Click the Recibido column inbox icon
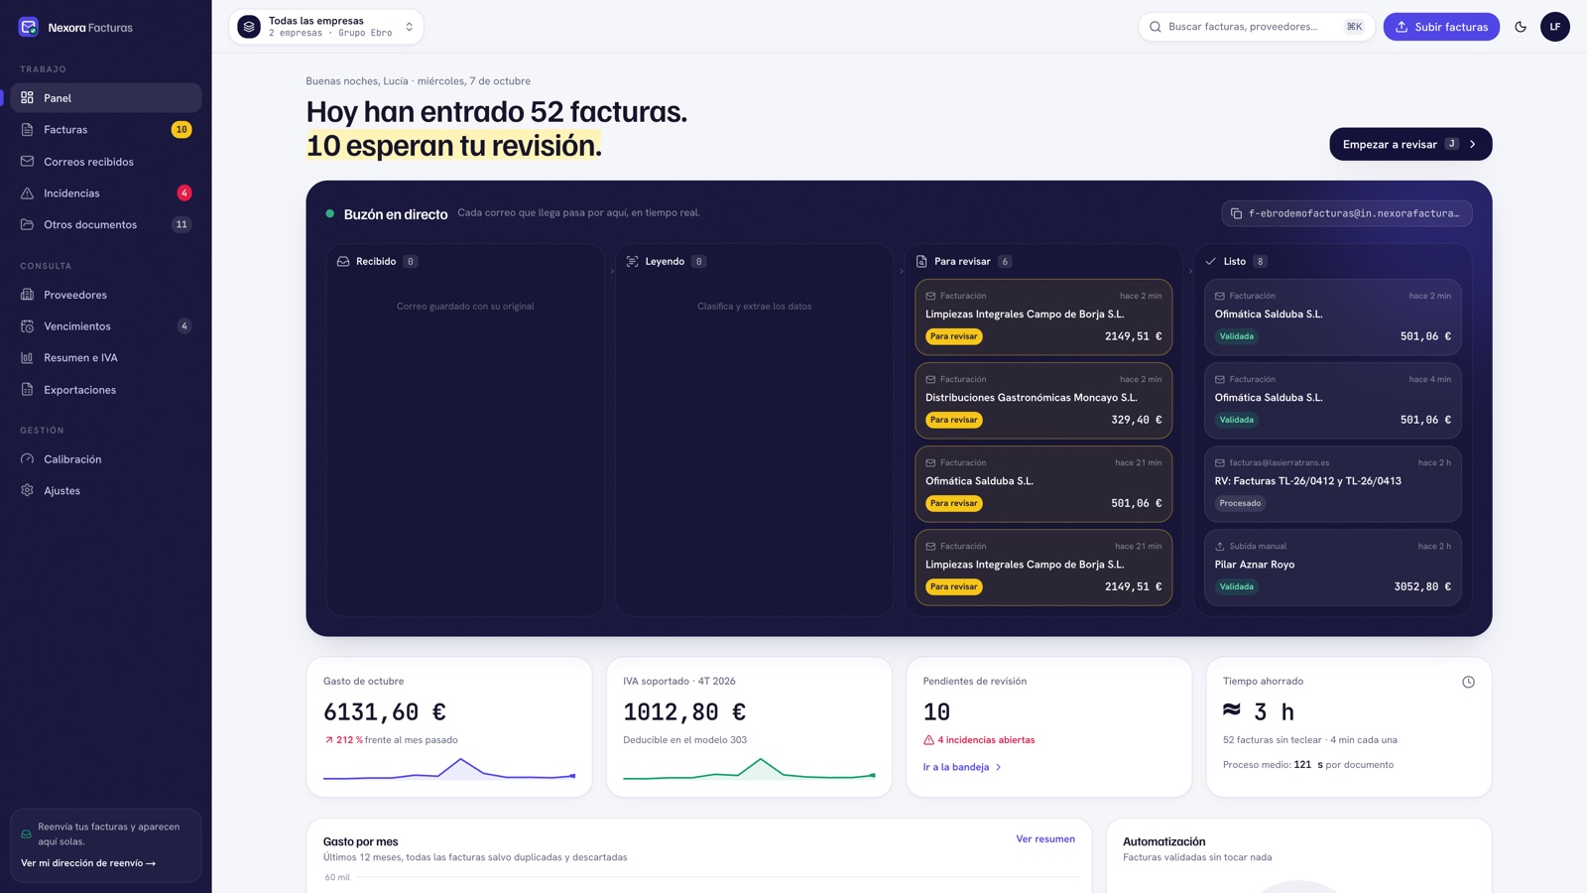The height and width of the screenshot is (893, 1587). click(x=343, y=262)
